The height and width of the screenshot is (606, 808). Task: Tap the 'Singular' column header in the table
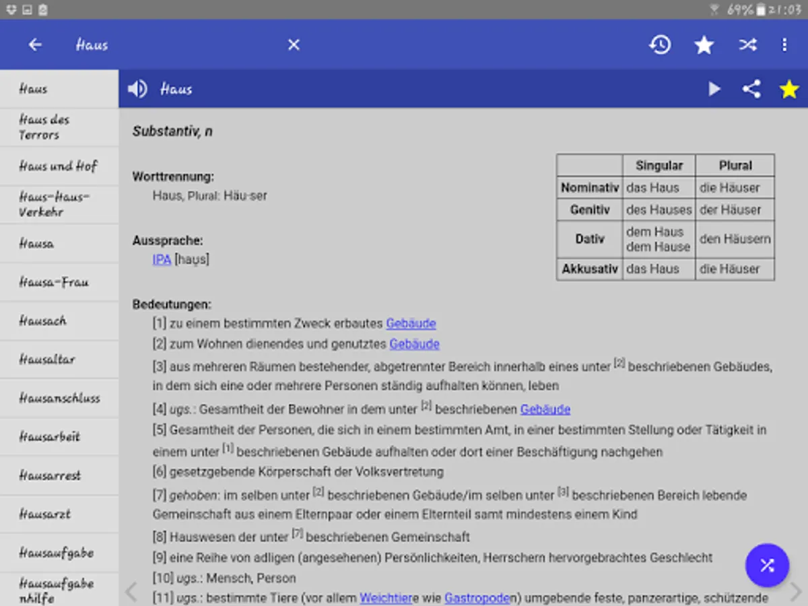(659, 165)
